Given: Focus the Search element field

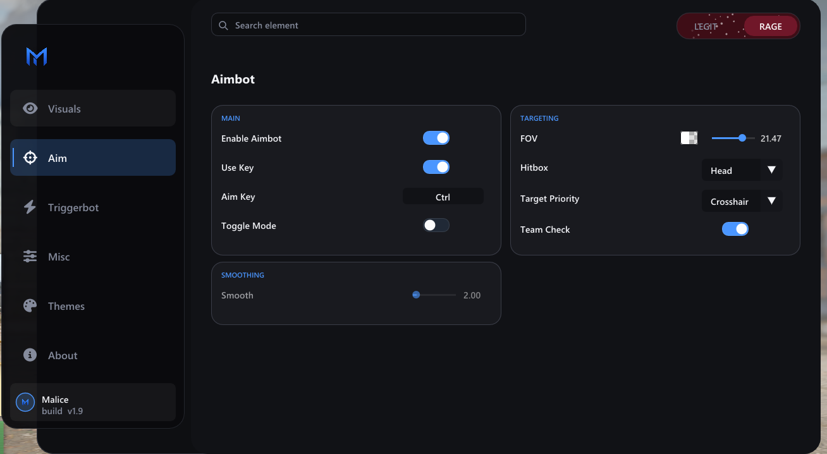Looking at the screenshot, I should tap(369, 25).
